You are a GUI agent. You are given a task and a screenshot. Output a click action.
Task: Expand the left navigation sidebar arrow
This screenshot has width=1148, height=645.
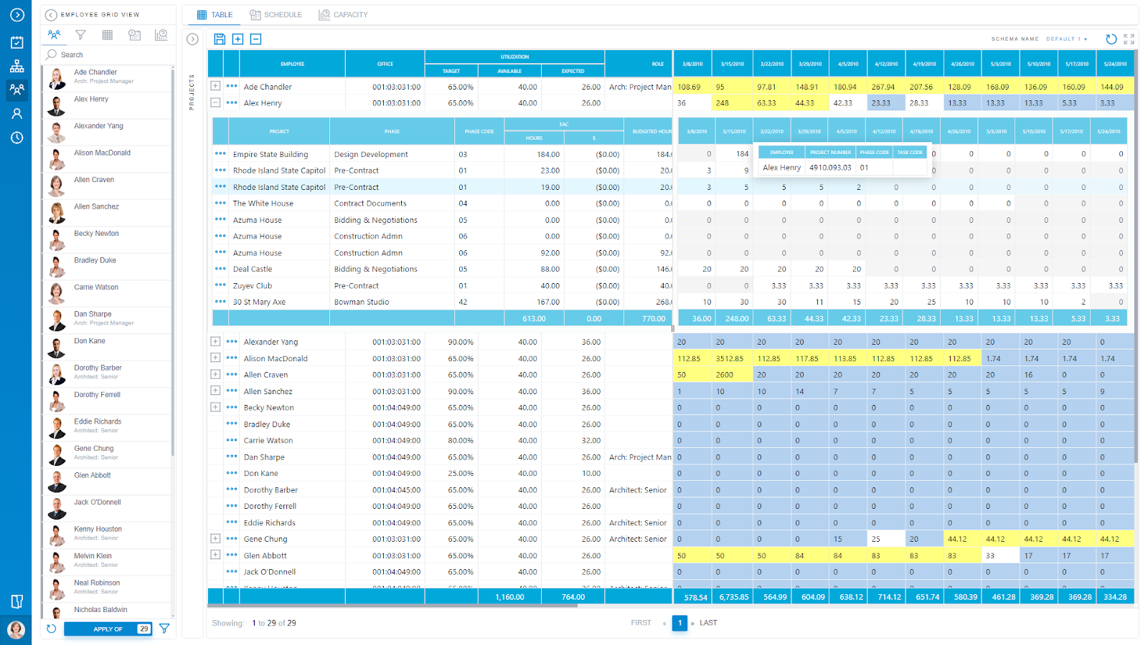(x=17, y=15)
